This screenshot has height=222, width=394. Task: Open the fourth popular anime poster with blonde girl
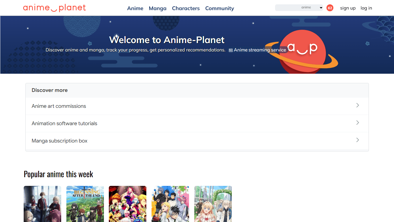pyautogui.click(x=170, y=204)
